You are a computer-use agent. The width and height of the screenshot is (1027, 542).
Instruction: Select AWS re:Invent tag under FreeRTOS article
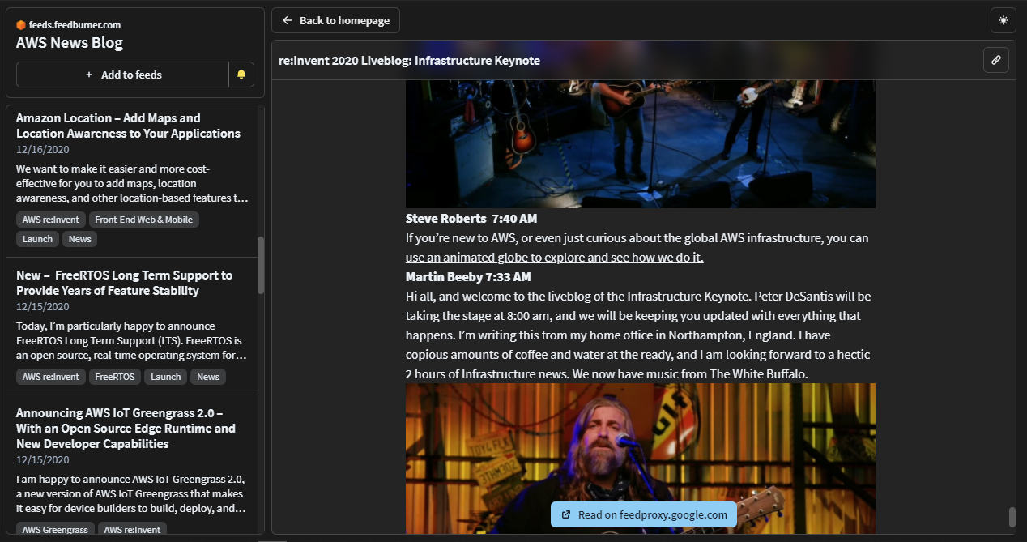[51, 377]
